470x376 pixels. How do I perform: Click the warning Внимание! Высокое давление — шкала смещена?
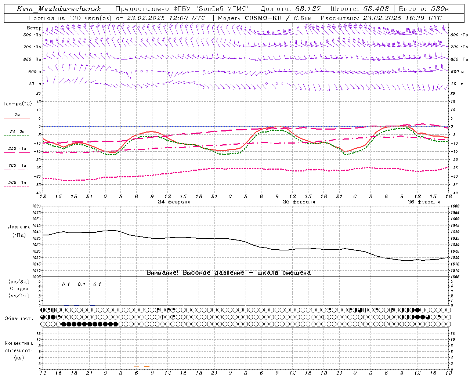click(x=229, y=273)
